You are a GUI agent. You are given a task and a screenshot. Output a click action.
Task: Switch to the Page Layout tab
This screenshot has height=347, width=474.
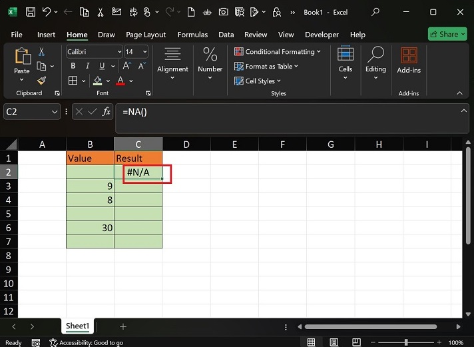(146, 35)
